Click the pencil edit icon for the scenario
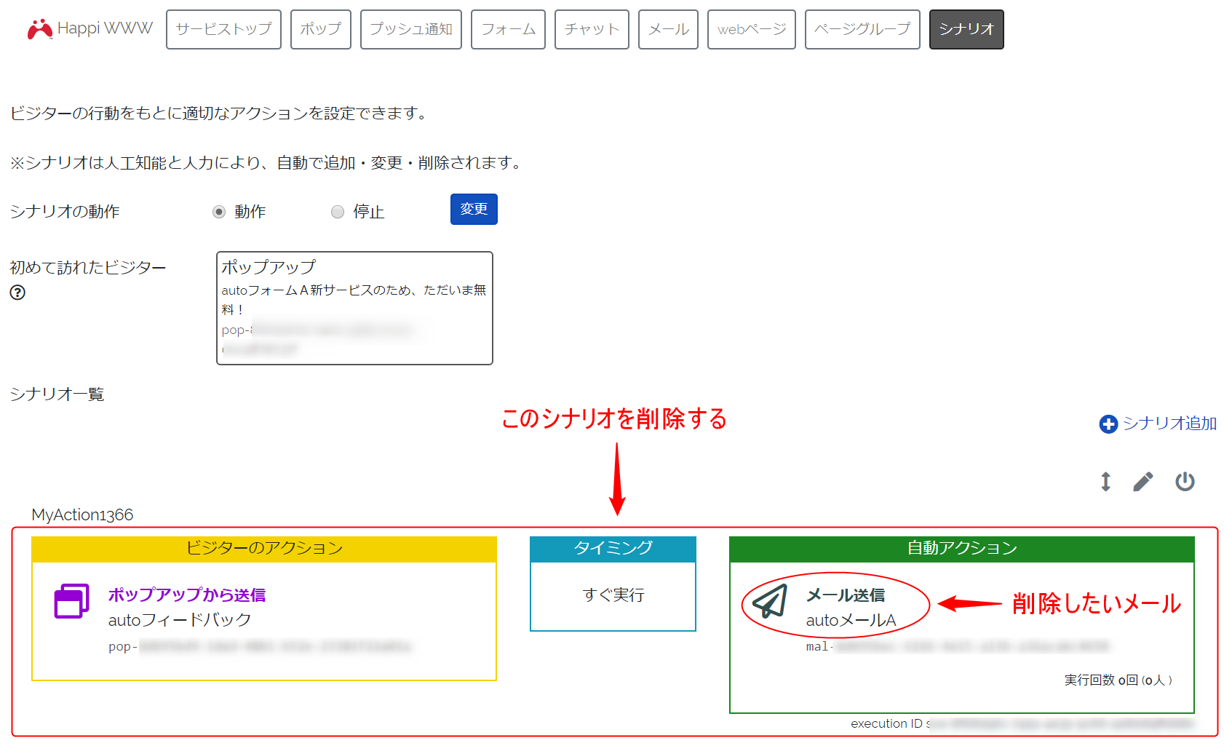1224x751 pixels. pyautogui.click(x=1143, y=482)
